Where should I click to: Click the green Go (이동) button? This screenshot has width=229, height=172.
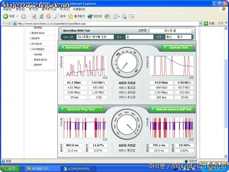209,23
